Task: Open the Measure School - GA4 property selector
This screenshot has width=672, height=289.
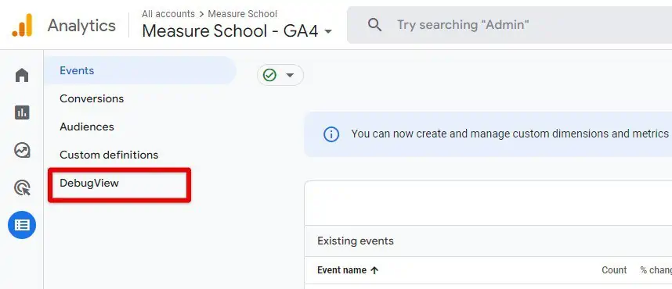Action: coord(237,30)
